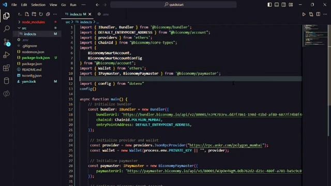Screen dimensions: 331x186
Task: Open package-lock.json in explorer
Action: point(36,57)
